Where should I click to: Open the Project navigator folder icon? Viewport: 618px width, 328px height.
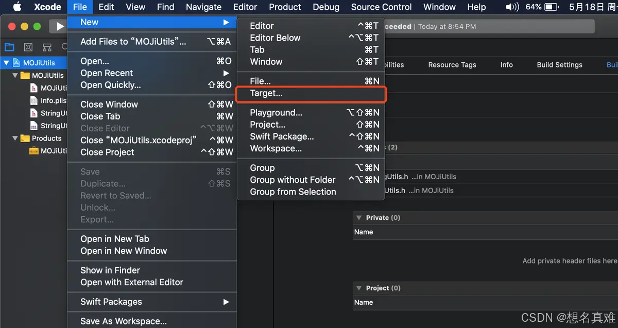[9, 47]
